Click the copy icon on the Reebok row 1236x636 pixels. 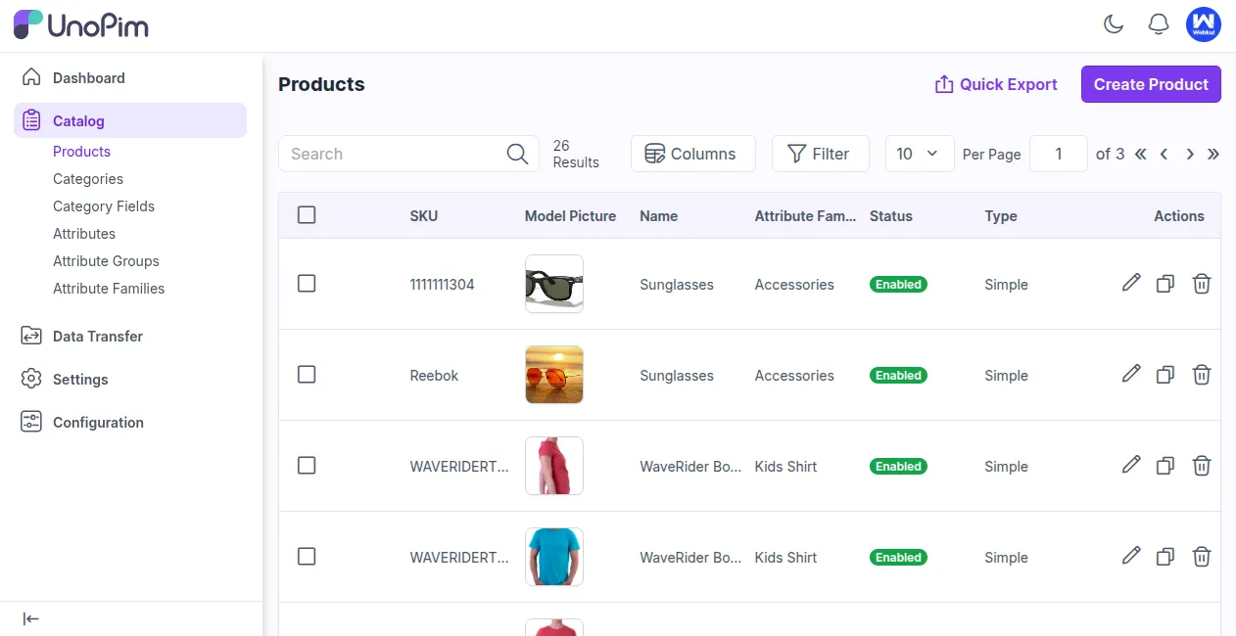(1165, 375)
